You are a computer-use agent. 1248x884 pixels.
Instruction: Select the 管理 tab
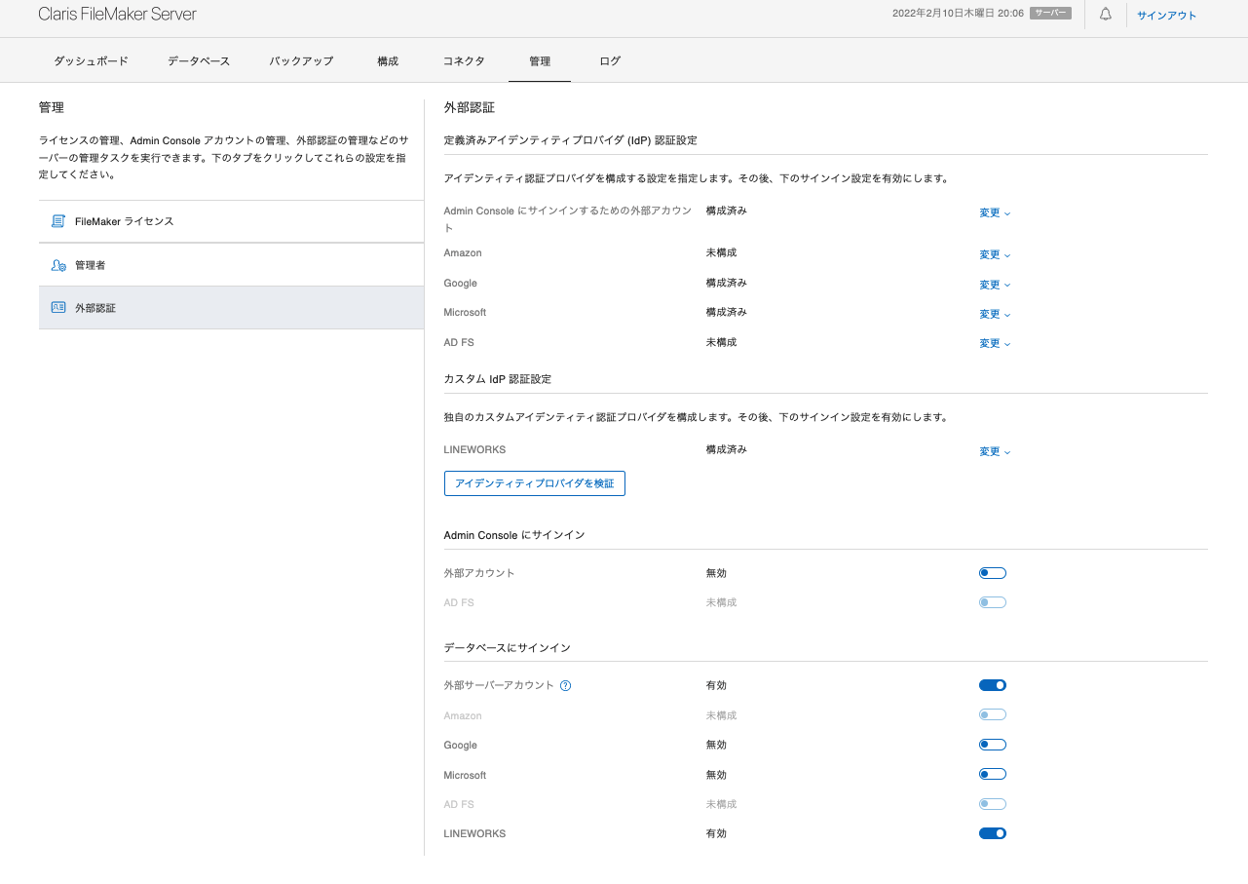(x=540, y=60)
